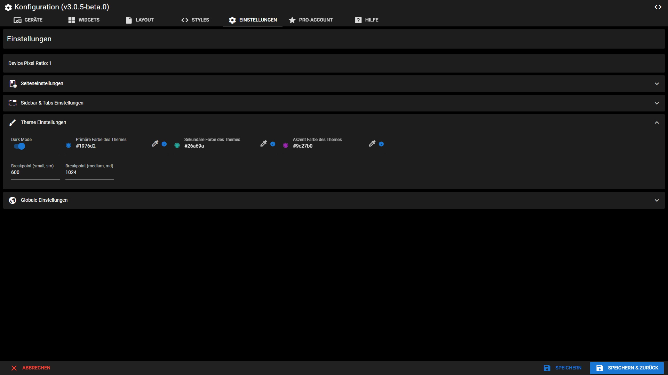Click eyedropper for Akzent Farbe
The image size is (668, 375).
click(372, 144)
